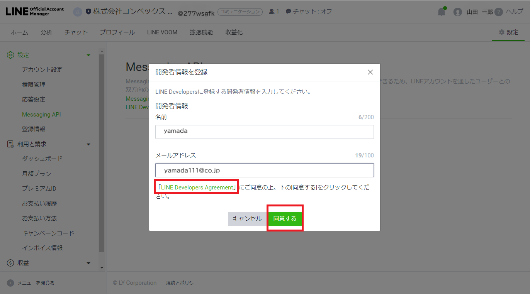
Task: Click the 株式会社コンベックス account name
Action: tap(133, 12)
